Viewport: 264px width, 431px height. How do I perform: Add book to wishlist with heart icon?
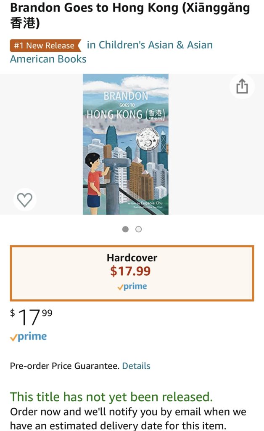(25, 200)
